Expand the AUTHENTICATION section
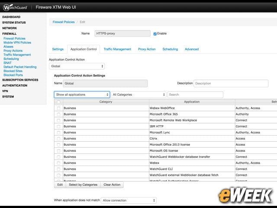Image resolution: width=277 pixels, height=208 pixels. point(15,85)
